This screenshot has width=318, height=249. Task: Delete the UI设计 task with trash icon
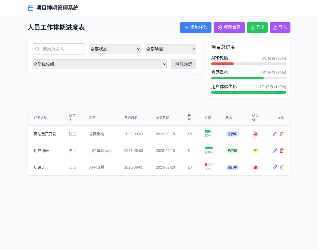pos(282,167)
